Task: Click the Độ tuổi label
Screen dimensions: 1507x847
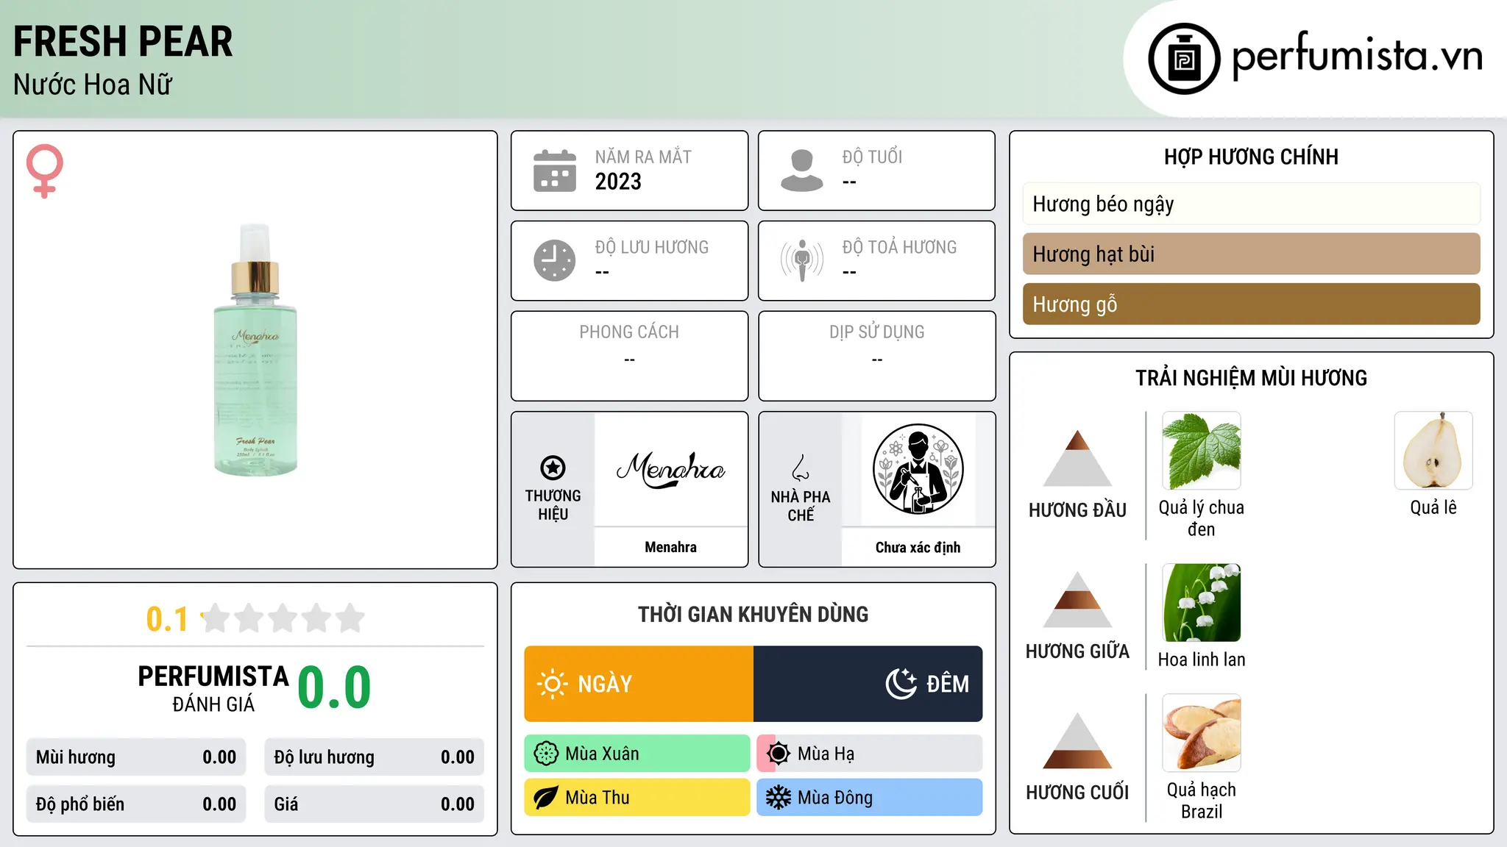Action: [x=872, y=157]
